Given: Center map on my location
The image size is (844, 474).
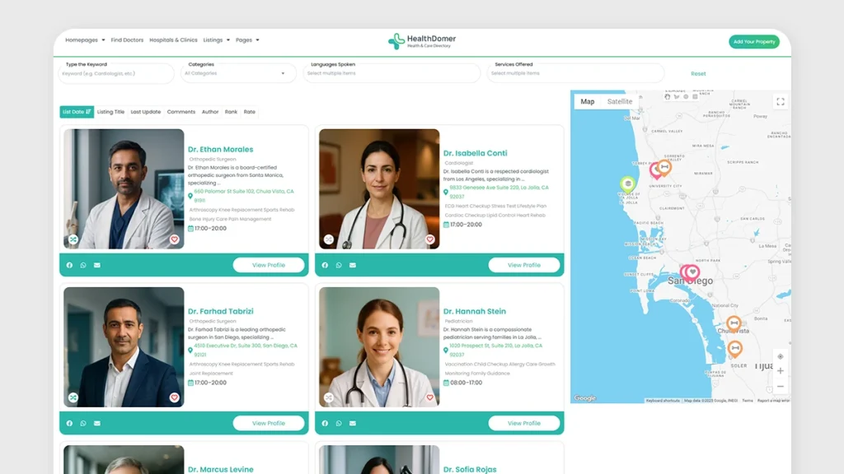Looking at the screenshot, I should pyautogui.click(x=781, y=356).
